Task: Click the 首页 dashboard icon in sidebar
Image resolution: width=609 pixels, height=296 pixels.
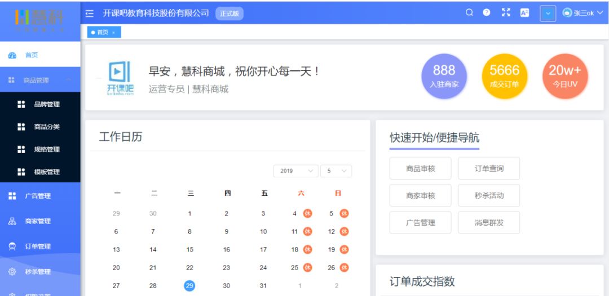Action: coord(12,55)
